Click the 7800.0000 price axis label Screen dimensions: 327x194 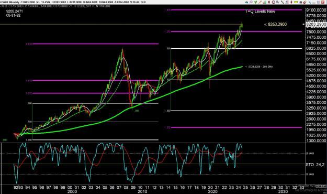pos(316,32)
